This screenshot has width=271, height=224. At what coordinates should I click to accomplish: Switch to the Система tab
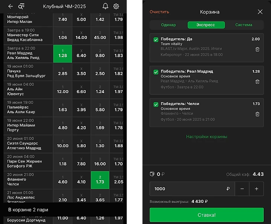[244, 25]
